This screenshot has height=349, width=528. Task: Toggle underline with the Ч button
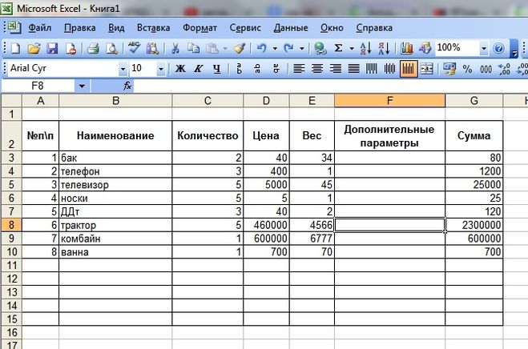pos(217,69)
